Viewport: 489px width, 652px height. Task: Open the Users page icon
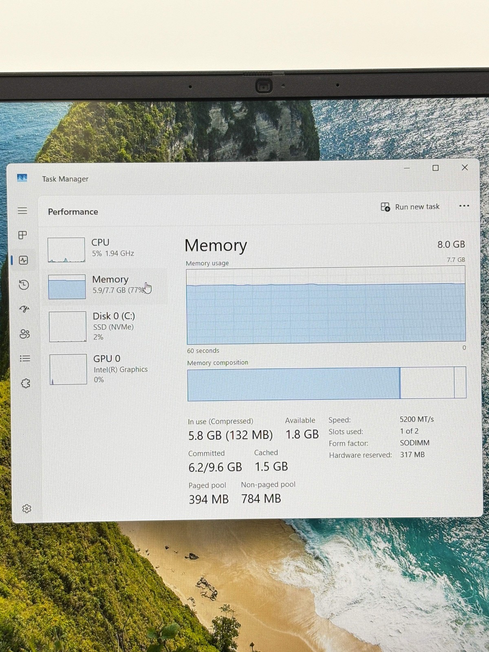coord(25,334)
